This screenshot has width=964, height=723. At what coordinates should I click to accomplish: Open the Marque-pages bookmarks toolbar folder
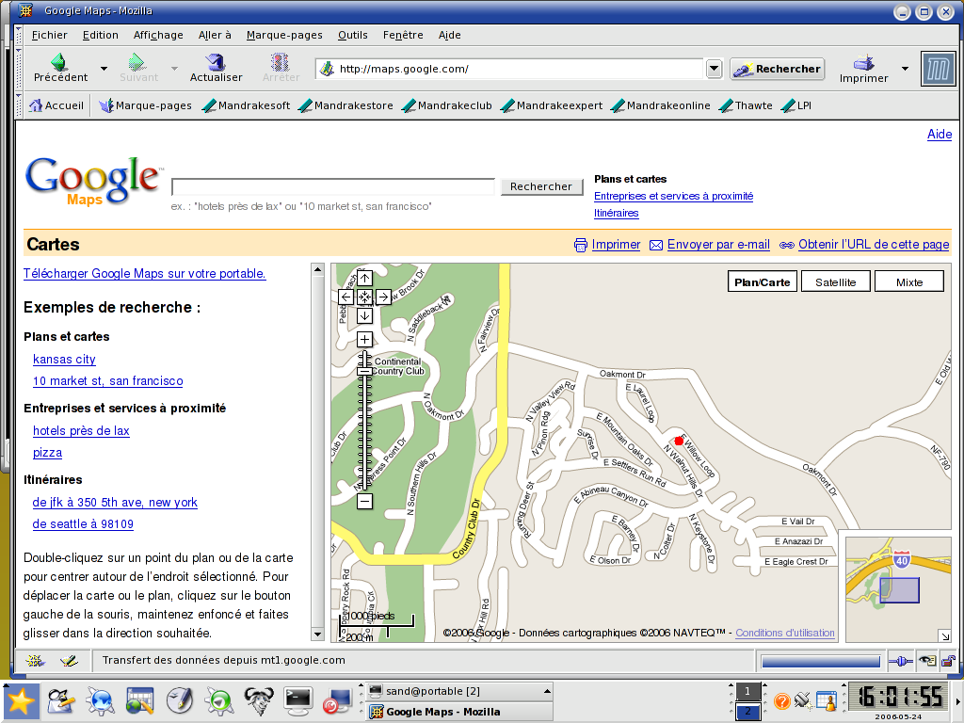(146, 105)
